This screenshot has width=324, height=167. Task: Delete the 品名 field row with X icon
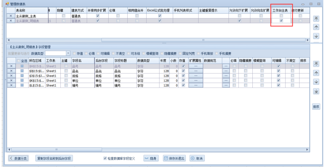[11, 71]
